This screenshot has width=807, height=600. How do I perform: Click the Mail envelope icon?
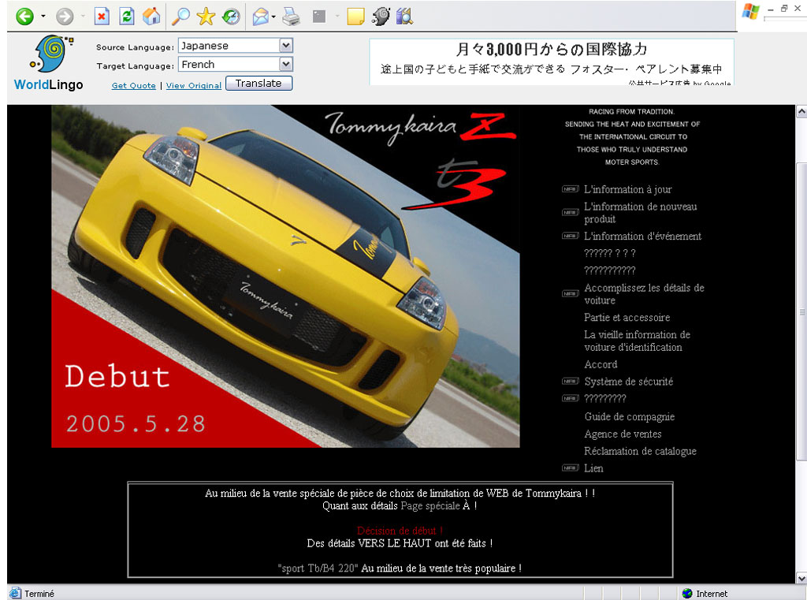click(x=261, y=17)
